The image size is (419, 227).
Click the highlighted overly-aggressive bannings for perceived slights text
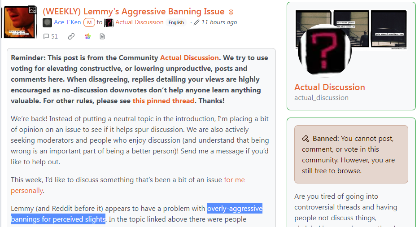tap(136, 214)
